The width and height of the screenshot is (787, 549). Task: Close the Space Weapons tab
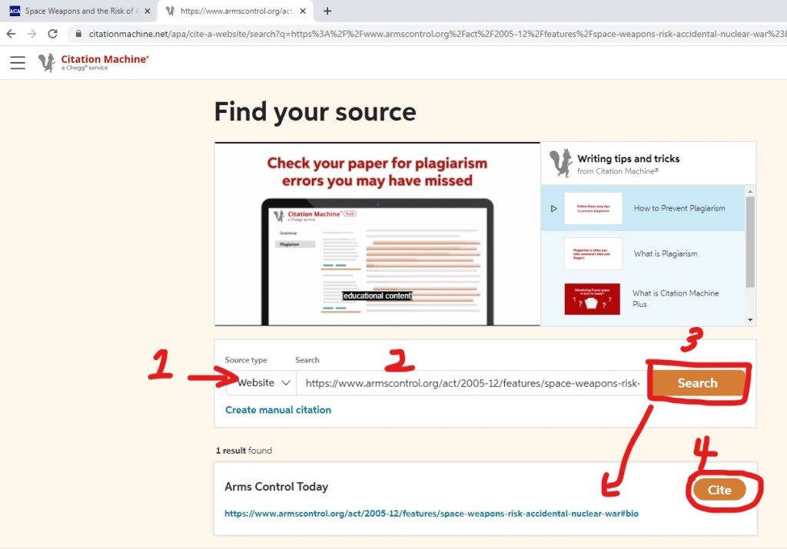pyautogui.click(x=147, y=11)
